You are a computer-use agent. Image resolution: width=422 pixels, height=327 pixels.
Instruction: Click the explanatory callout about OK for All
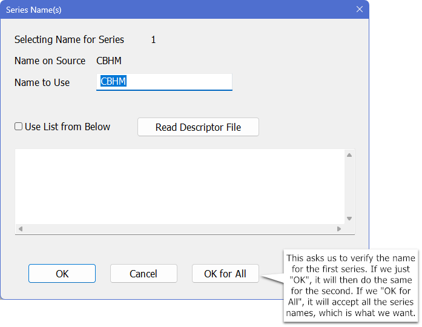[x=351, y=286]
